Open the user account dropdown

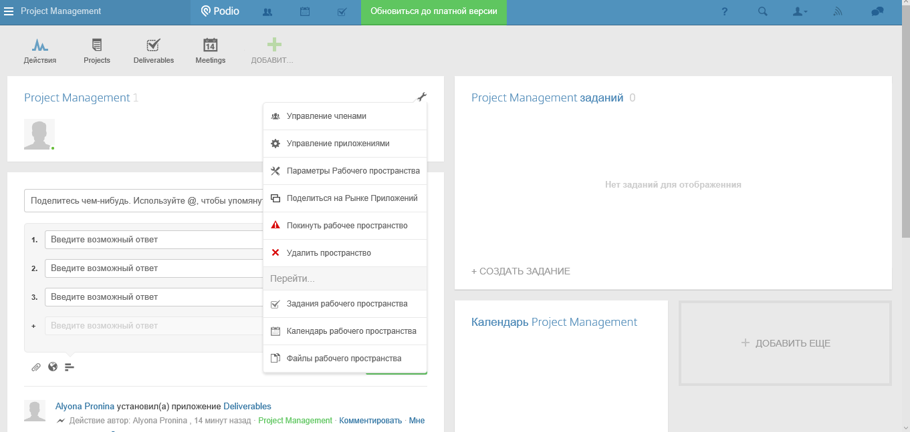(x=800, y=12)
